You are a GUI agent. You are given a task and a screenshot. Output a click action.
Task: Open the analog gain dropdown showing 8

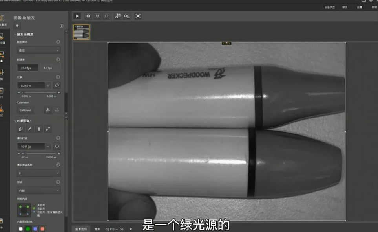coord(38,173)
